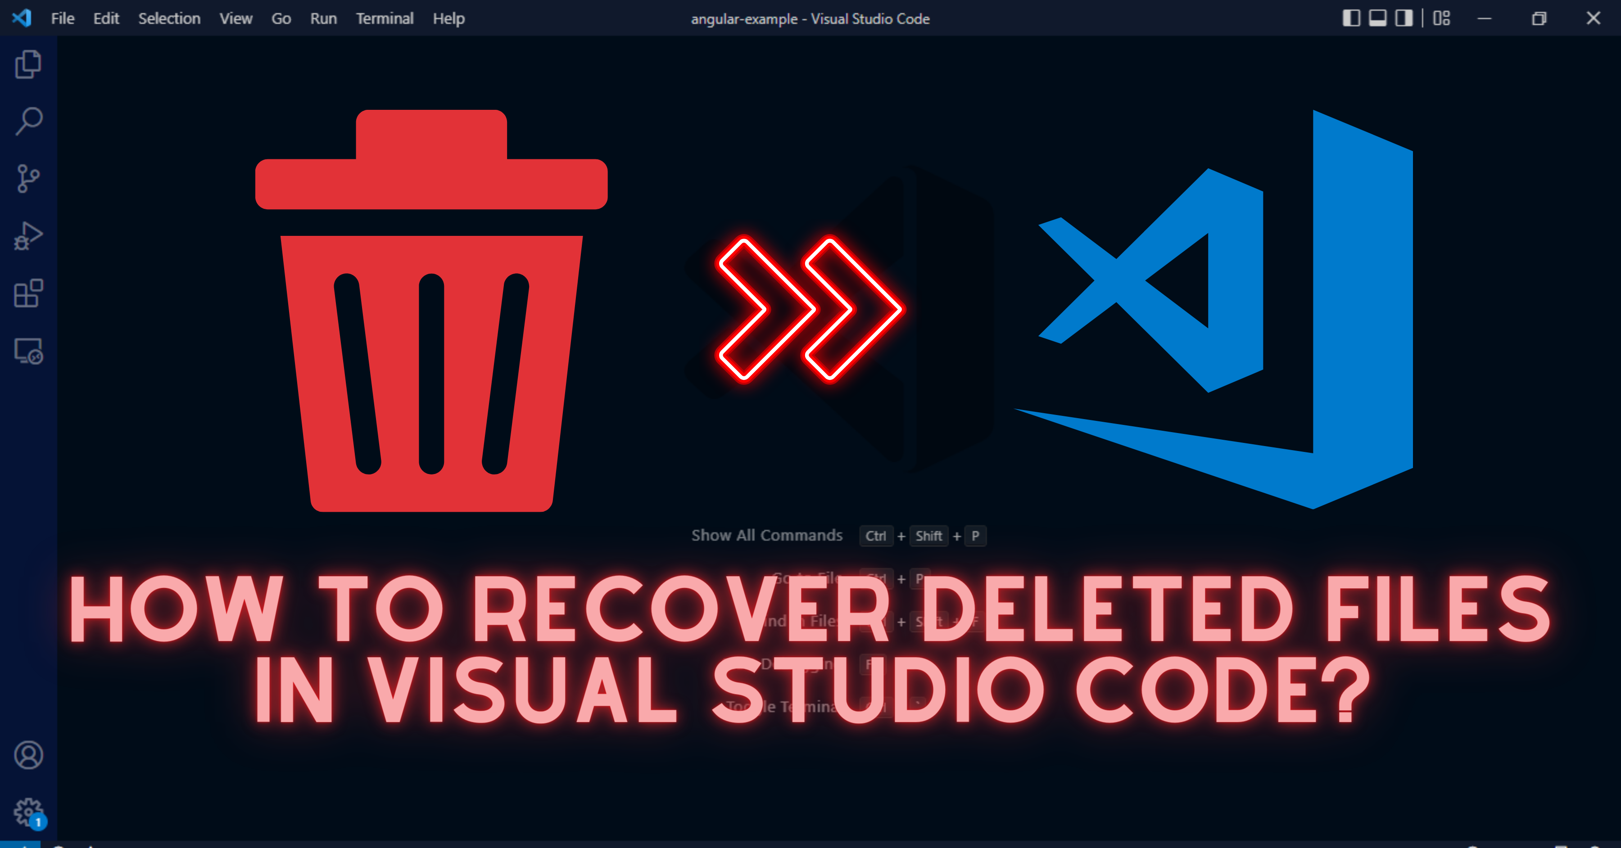
Task: Open the Selection menu
Action: coord(169,18)
